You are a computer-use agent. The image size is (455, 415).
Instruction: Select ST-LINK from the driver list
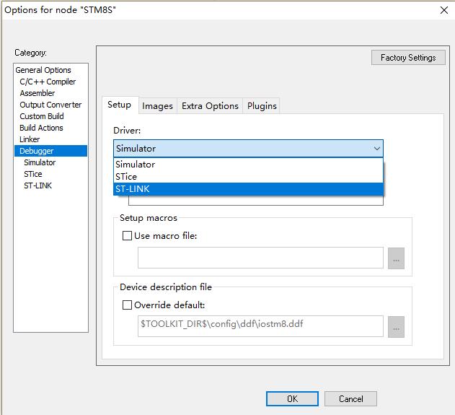click(x=248, y=189)
